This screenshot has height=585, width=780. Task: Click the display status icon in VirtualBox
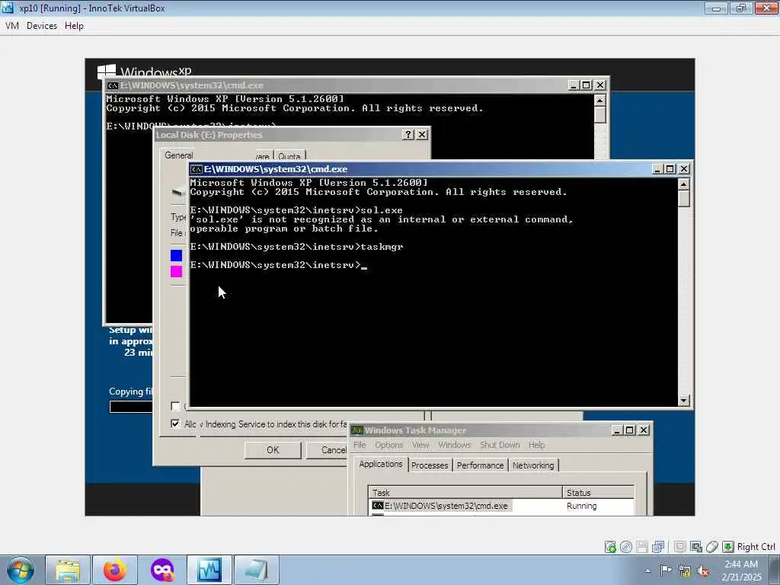click(679, 547)
